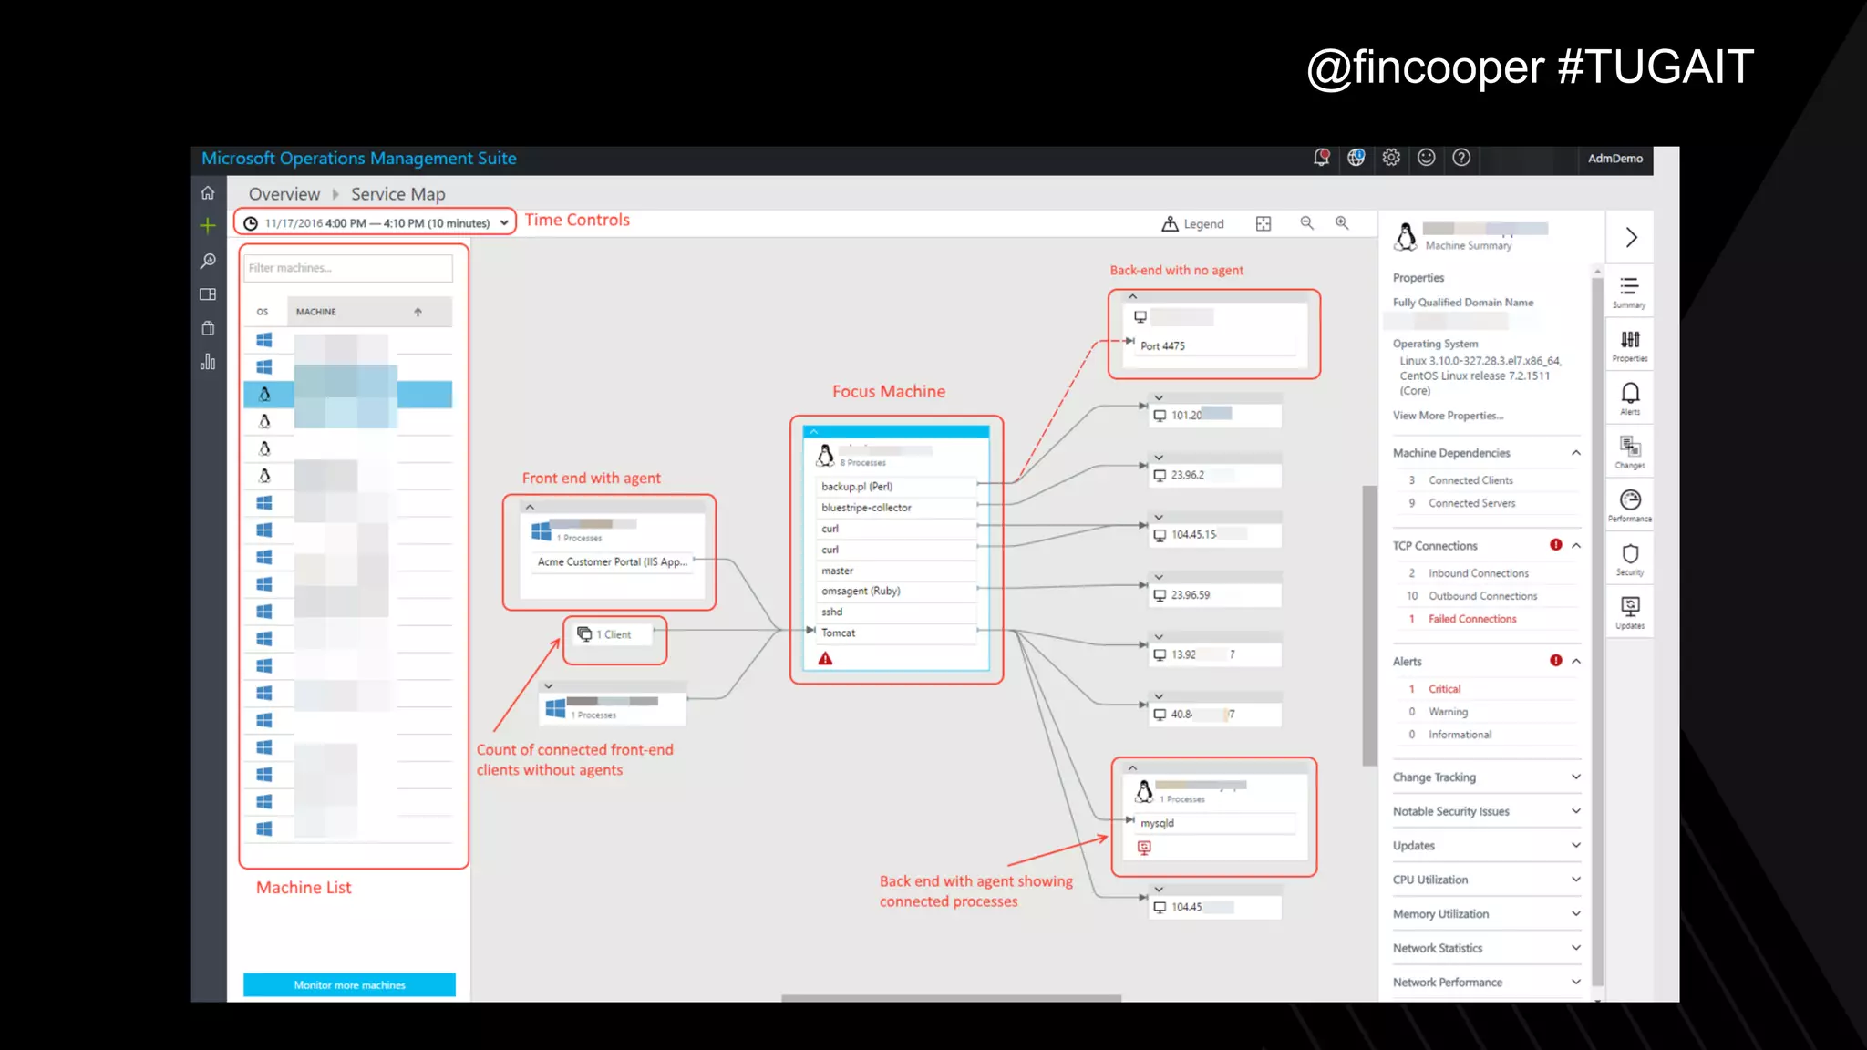1867x1050 pixels.
Task: Select the highlighted Linux machine row
Action: pyautogui.click(x=348, y=394)
